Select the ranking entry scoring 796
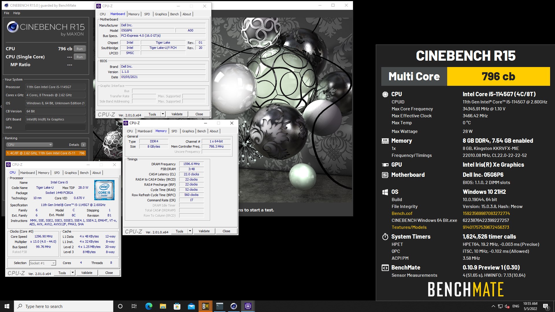This screenshot has height=312, width=555. click(x=46, y=153)
